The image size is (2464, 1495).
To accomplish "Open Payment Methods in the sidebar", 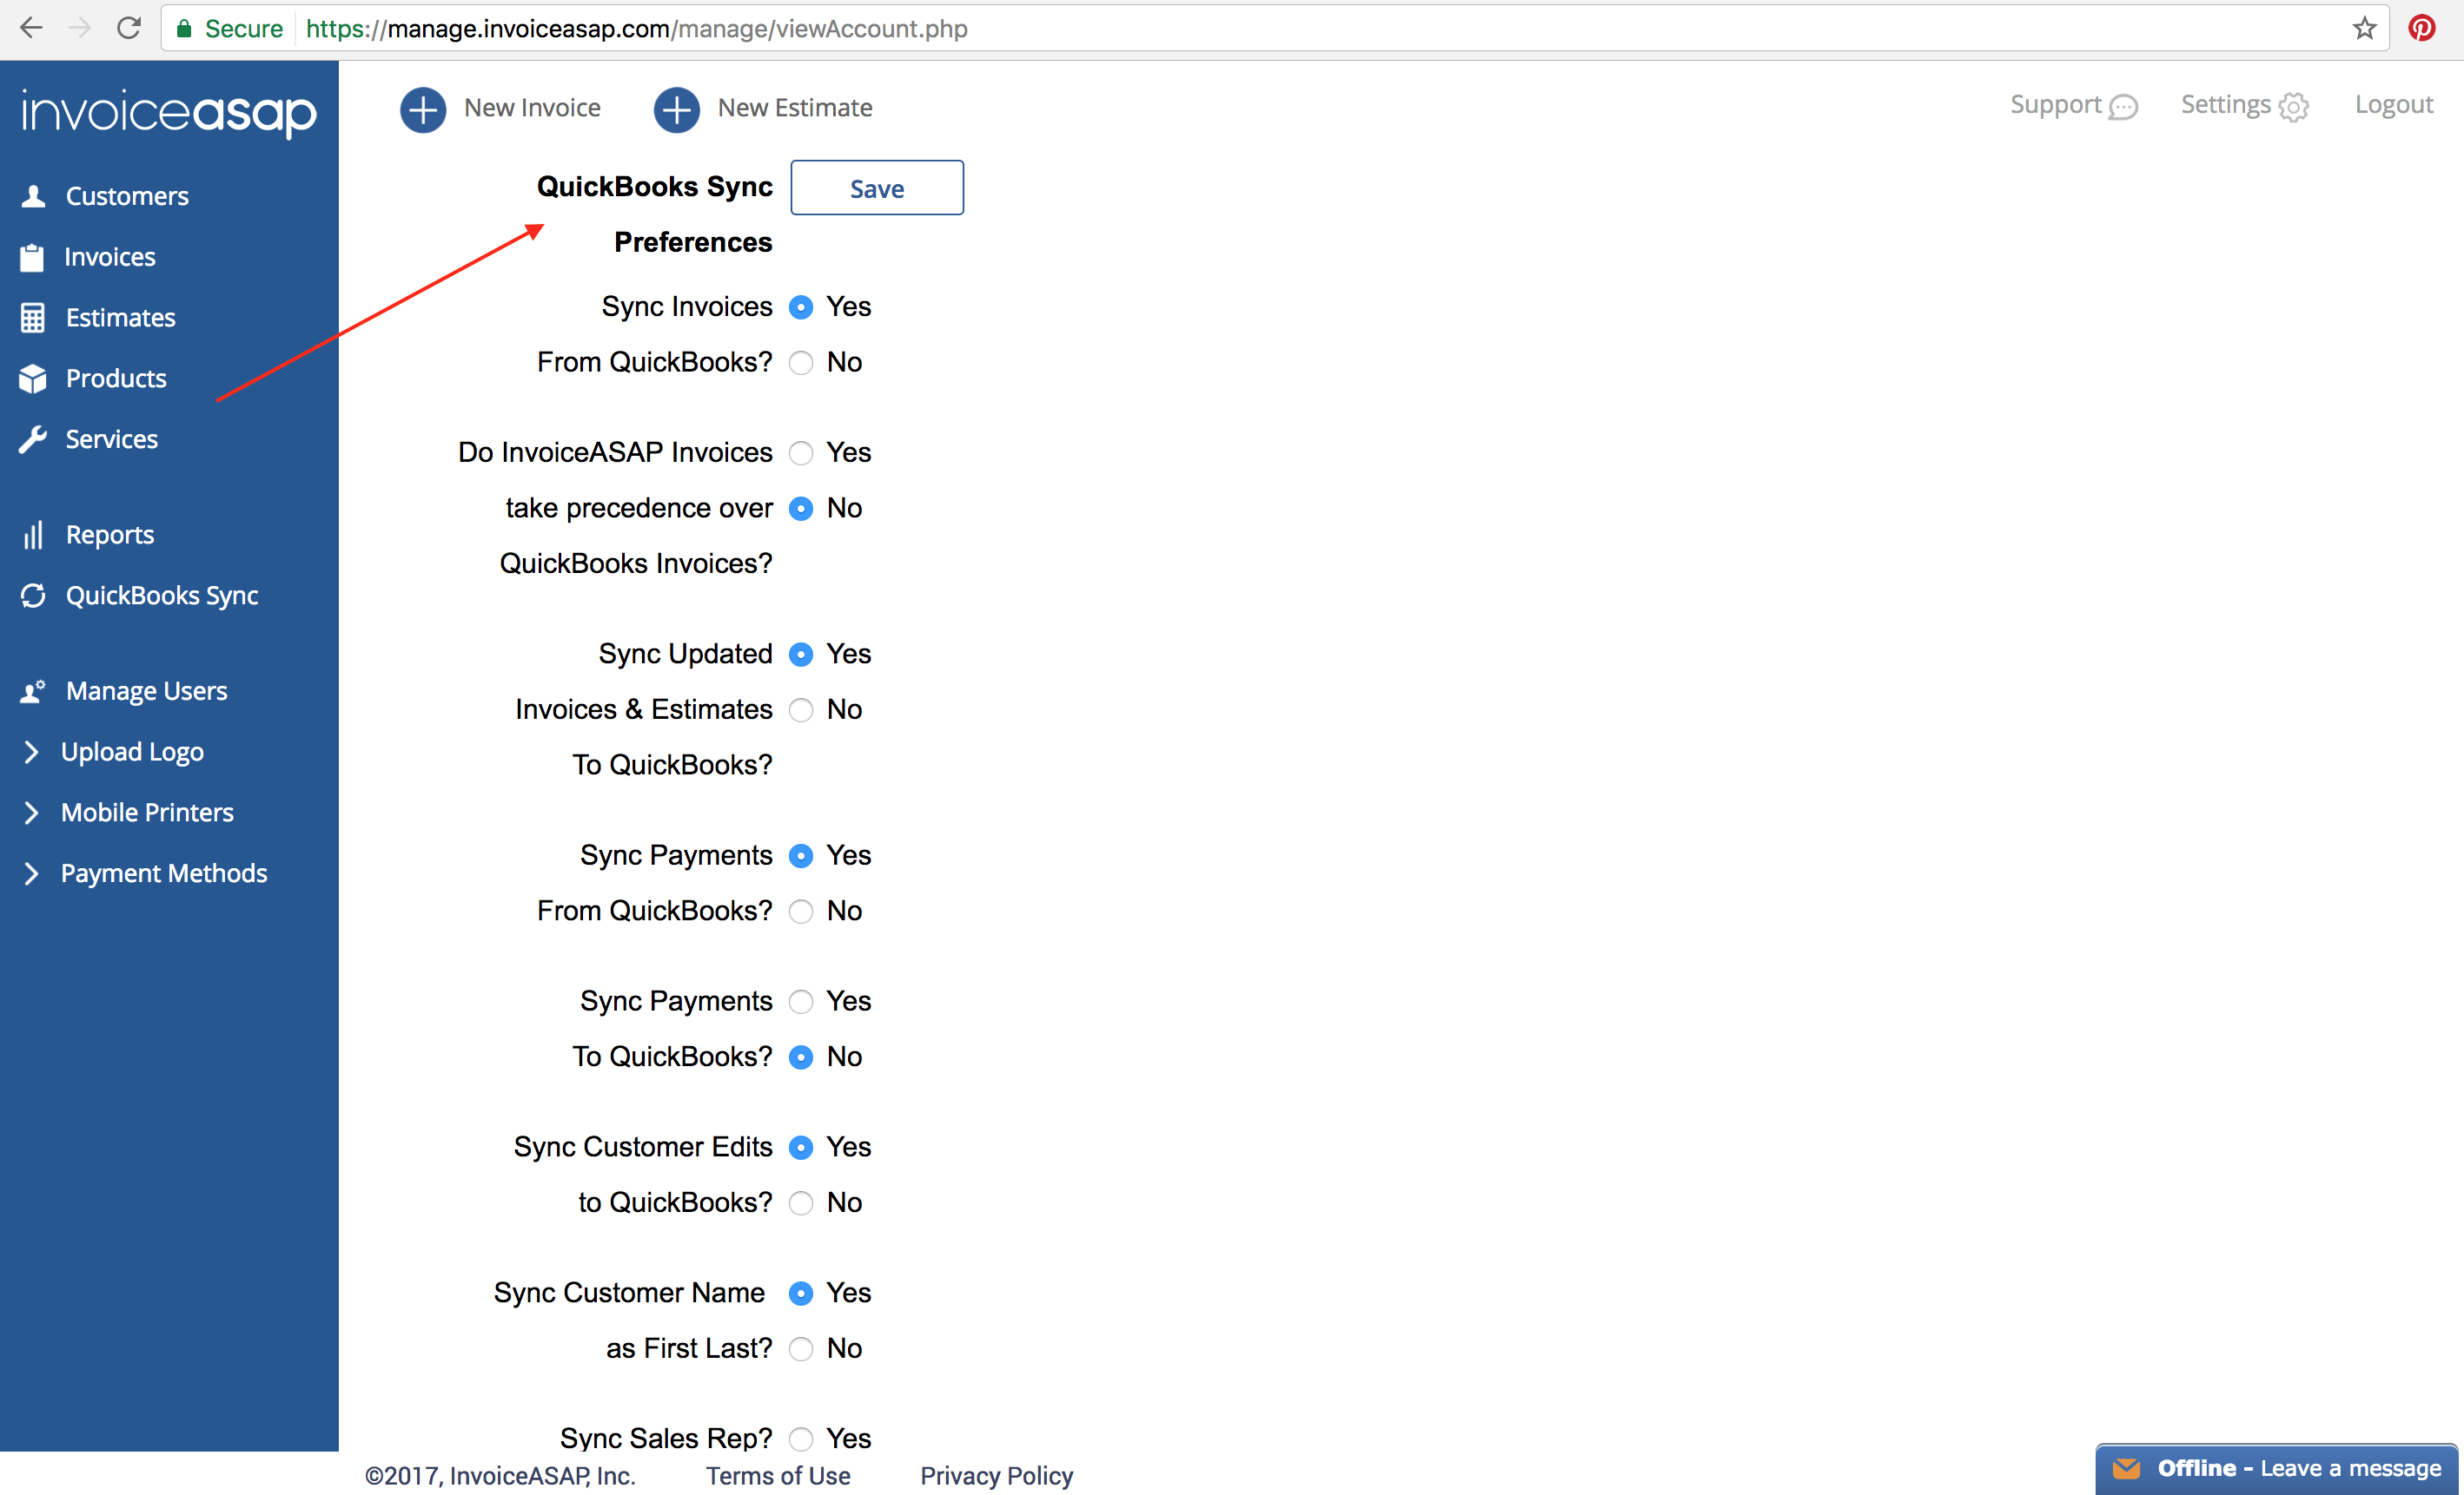I will tap(164, 873).
